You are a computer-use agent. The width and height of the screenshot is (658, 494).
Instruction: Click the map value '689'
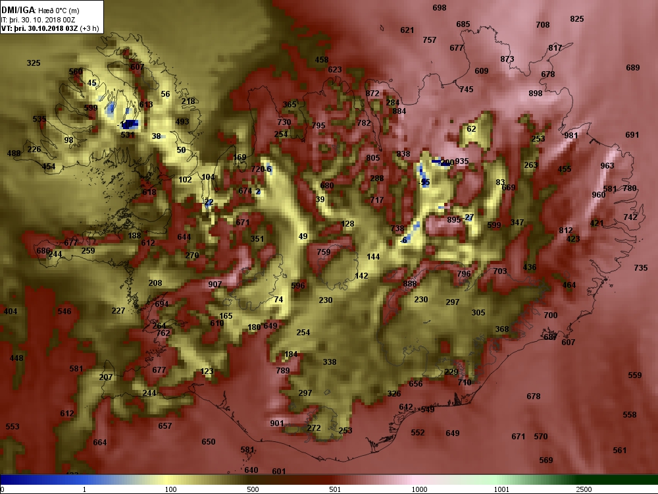pyautogui.click(x=633, y=68)
